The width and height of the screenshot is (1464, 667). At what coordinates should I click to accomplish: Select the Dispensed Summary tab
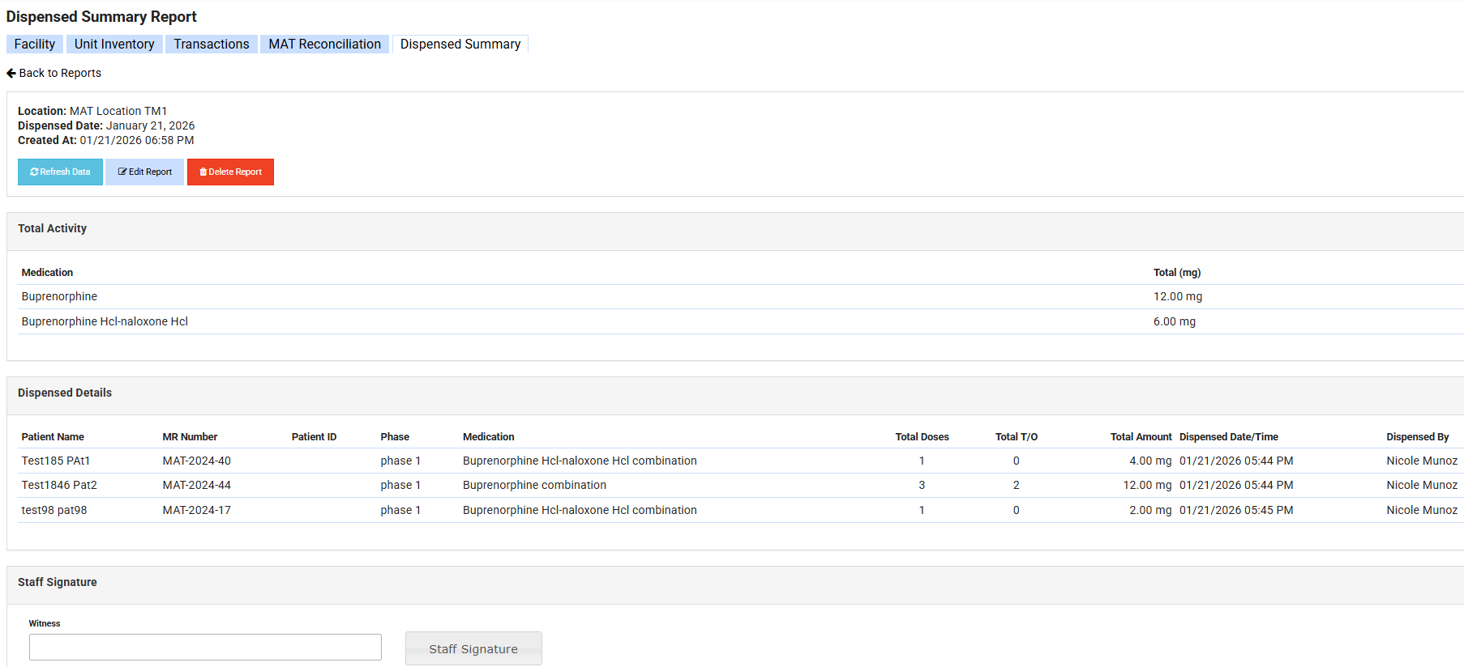click(460, 45)
